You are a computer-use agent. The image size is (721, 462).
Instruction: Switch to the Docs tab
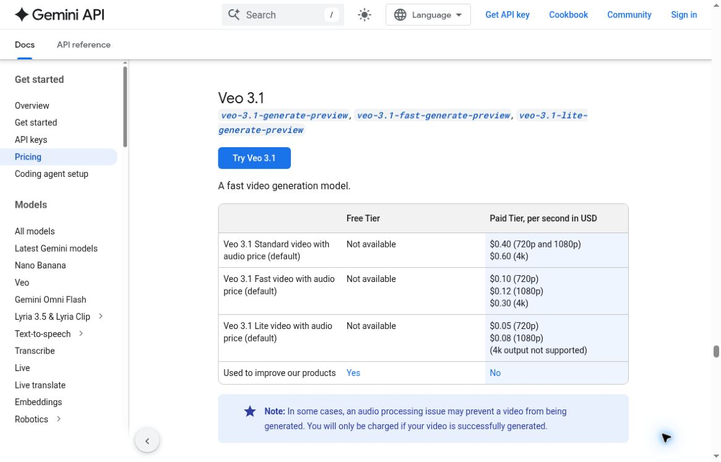[25, 45]
